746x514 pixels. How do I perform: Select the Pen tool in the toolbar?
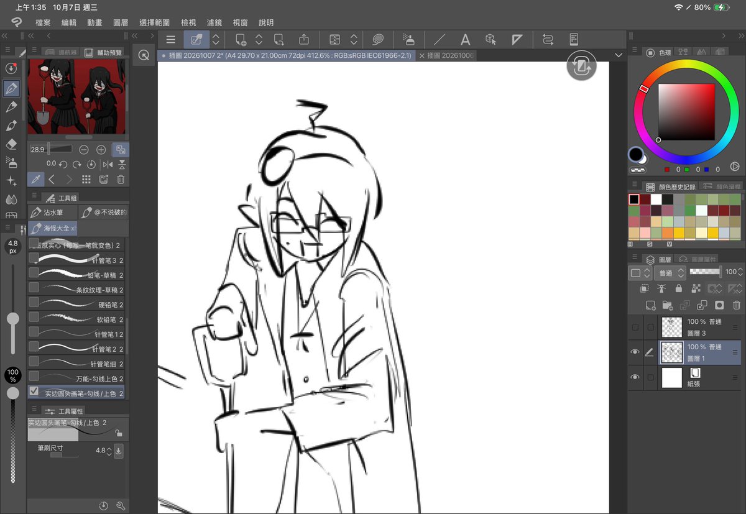[11, 88]
